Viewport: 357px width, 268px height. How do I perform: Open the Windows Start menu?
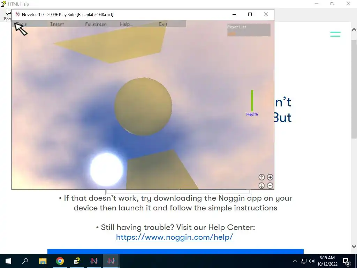coord(8,261)
